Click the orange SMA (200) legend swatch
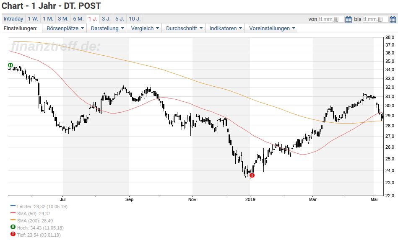398x240 pixels. 13,220
